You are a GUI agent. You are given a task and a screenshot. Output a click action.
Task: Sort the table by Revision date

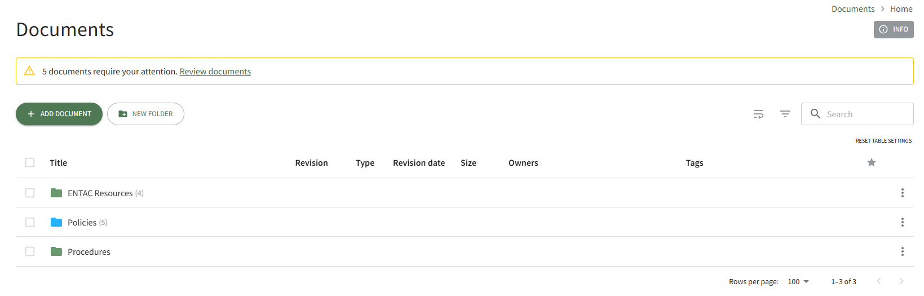click(x=418, y=163)
